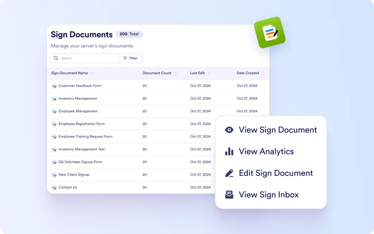Screen dimensions: 374x234
Task: Select the New Client Signup document
Action: click(74, 175)
